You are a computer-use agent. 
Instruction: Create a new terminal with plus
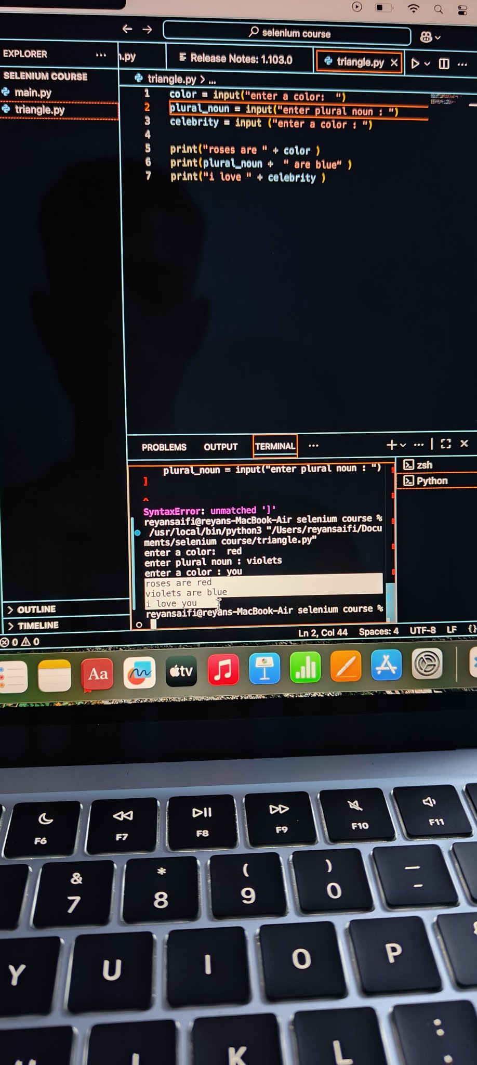(392, 445)
